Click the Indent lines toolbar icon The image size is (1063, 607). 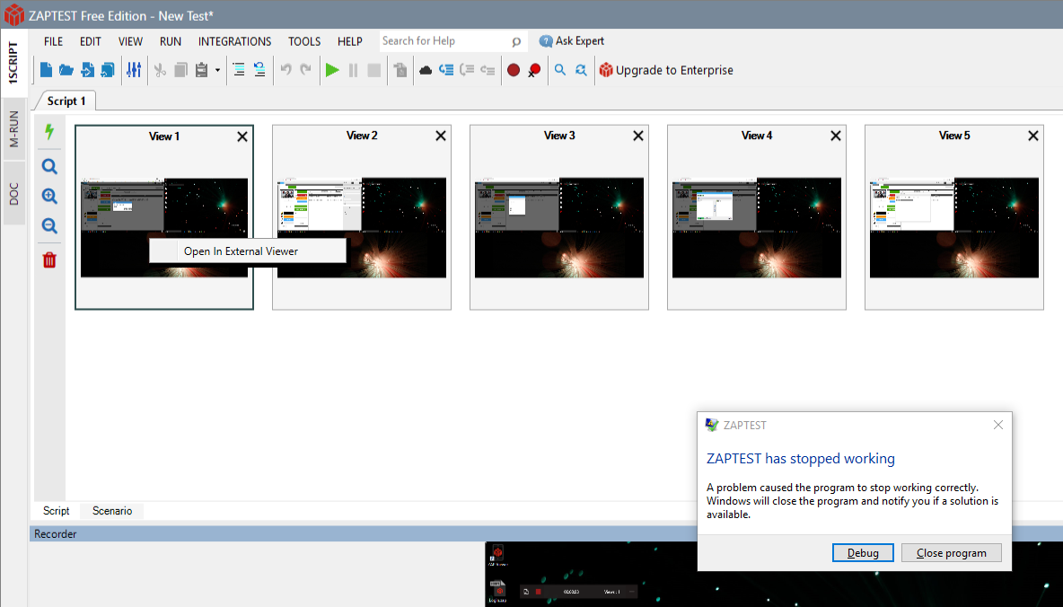coord(239,70)
